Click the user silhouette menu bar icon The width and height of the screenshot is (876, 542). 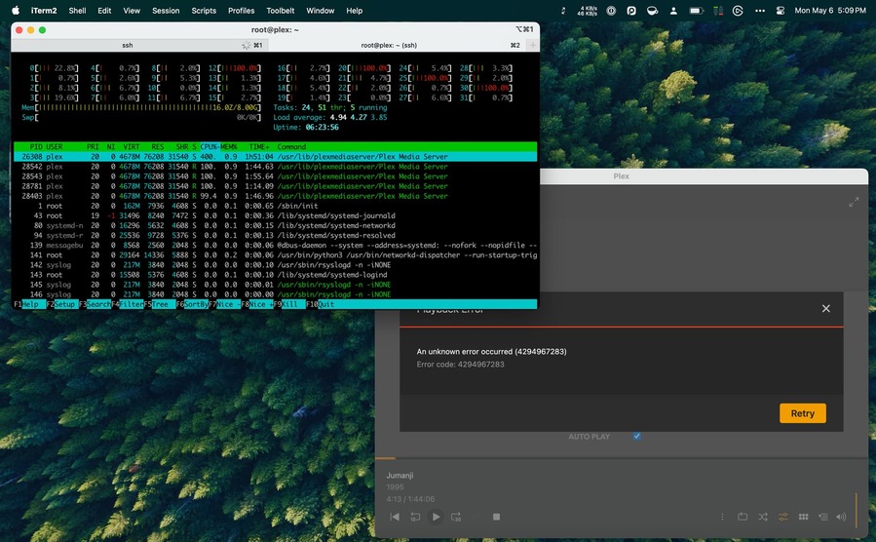pos(673,11)
